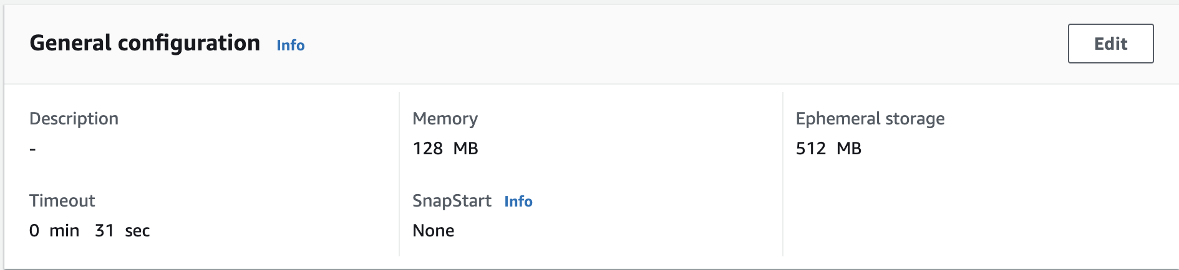Select the 0 min timeout text
The width and height of the screenshot is (1179, 270).
tap(54, 231)
